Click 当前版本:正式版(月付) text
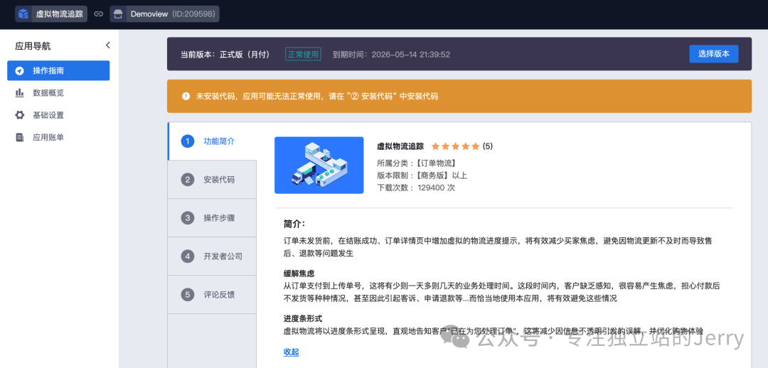 pos(225,54)
